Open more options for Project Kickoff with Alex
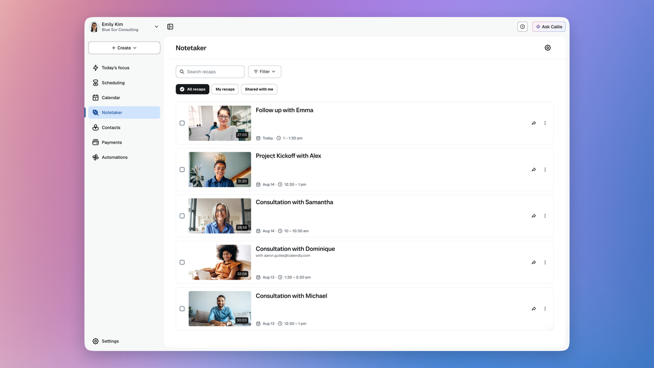Screen dimensions: 654x368 [545, 170]
